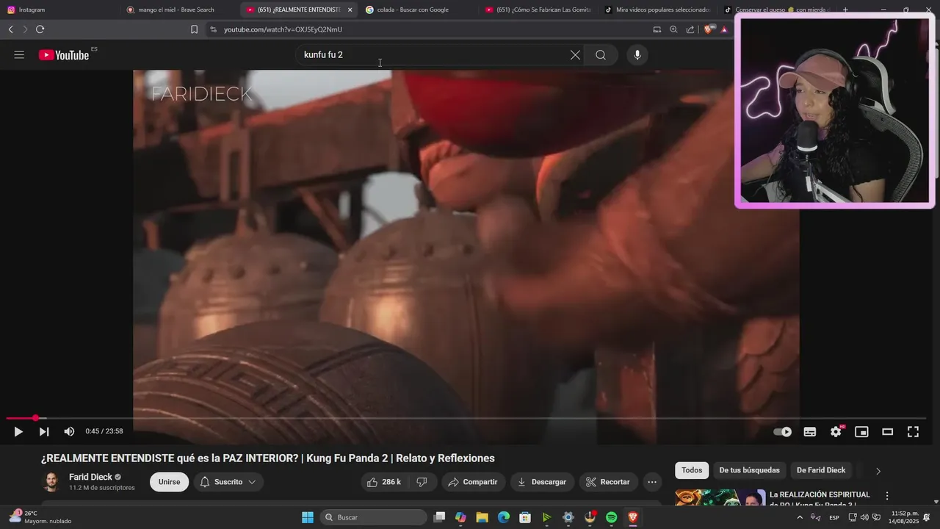Switch to the TikTok 'Mira videos populares' tab
The height and width of the screenshot is (529, 940).
pyautogui.click(x=657, y=10)
